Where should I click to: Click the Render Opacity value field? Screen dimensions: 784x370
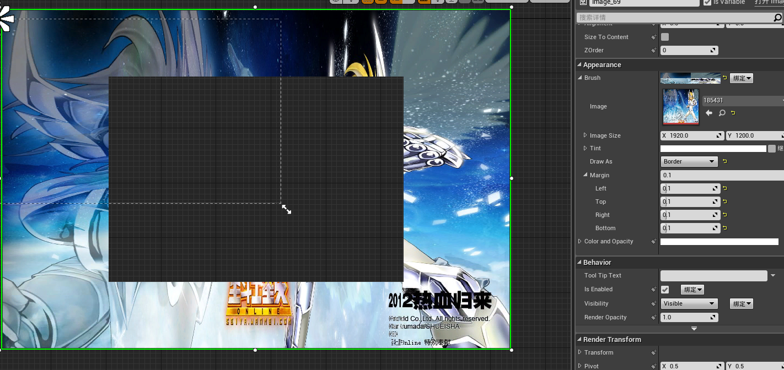click(x=689, y=317)
